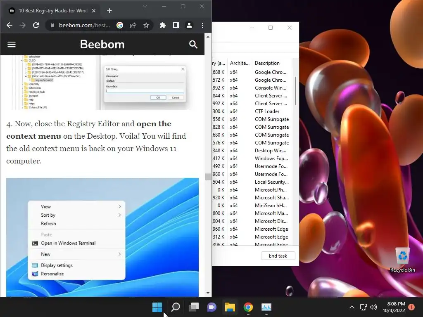Viewport: 423px width, 317px height.
Task: Open volume control tray icon
Action: [373, 307]
